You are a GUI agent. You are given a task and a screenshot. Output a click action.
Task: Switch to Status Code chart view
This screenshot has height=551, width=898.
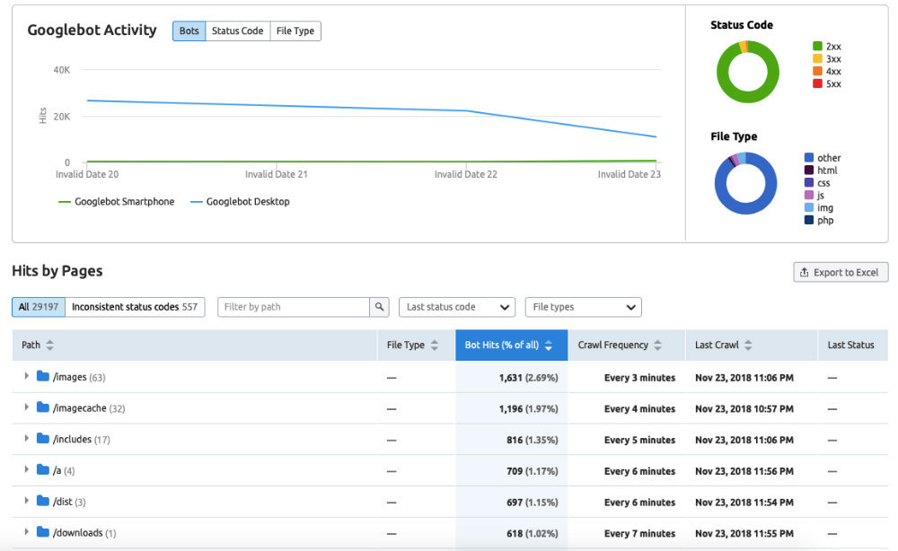pyautogui.click(x=238, y=31)
